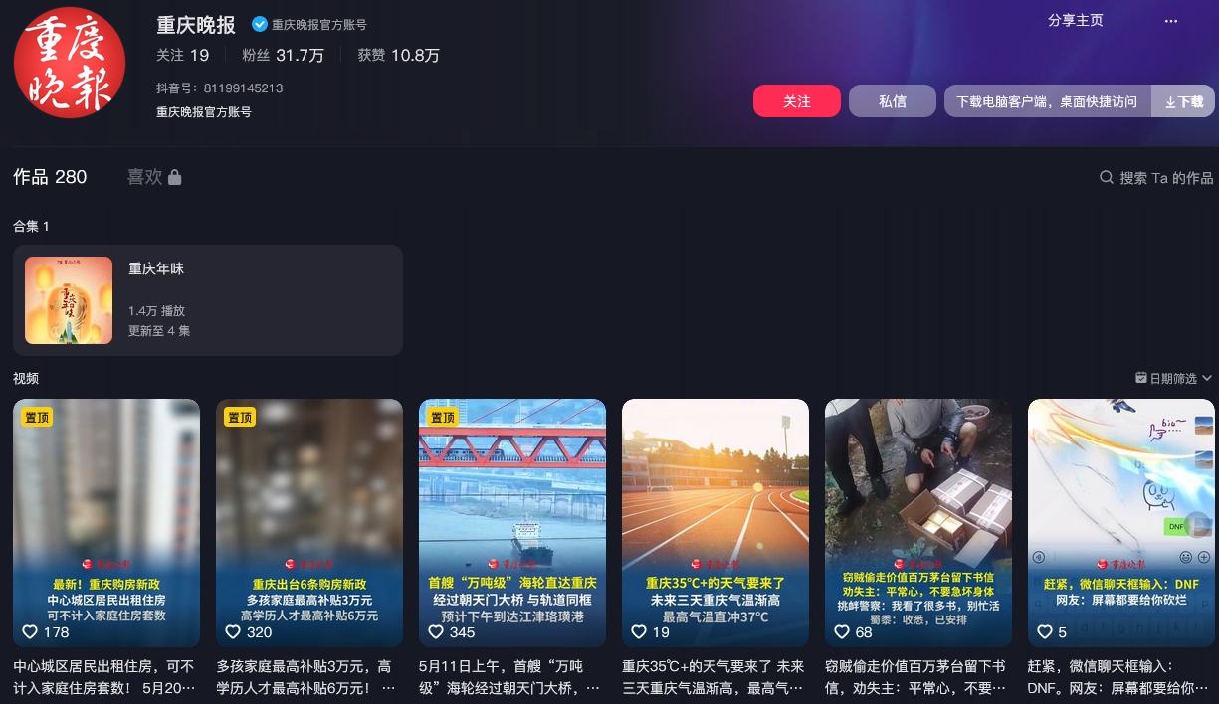Click the heart icon showing 19 likes

(639, 632)
